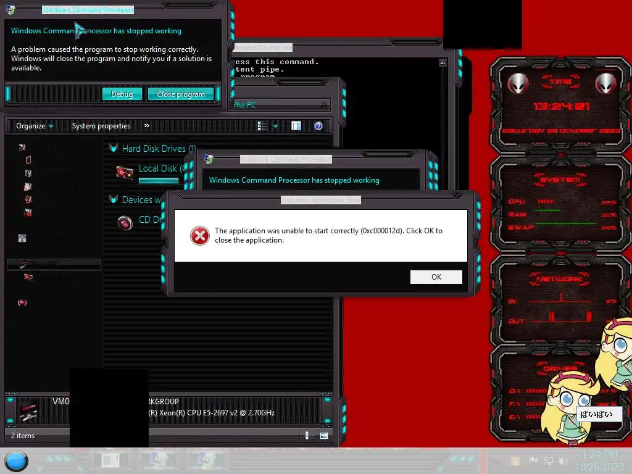Click the change view icon in Explorer

[x=262, y=126]
